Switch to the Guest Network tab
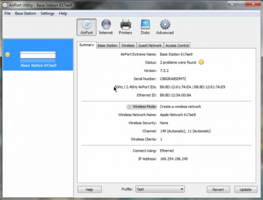The width and height of the screenshot is (263, 200). [150, 46]
